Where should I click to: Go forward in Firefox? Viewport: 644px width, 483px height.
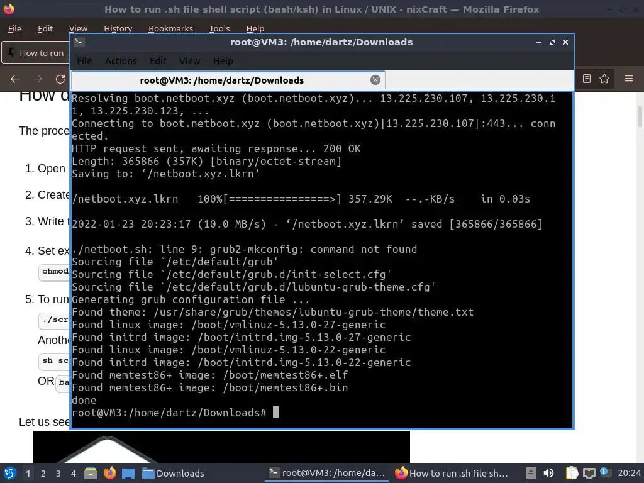(37, 79)
